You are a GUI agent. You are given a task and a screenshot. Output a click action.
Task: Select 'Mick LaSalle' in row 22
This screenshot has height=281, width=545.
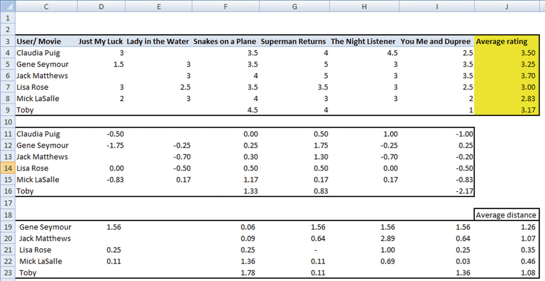pyautogui.click(x=41, y=261)
